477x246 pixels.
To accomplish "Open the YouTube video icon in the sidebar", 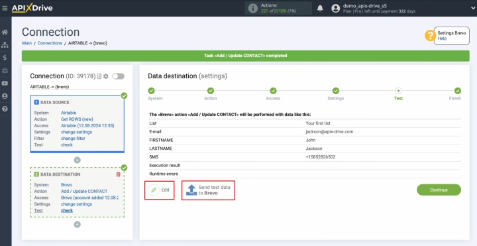I will [x=5, y=84].
